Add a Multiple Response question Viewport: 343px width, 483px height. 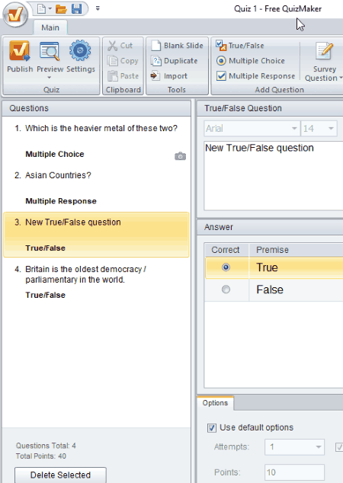click(x=255, y=75)
